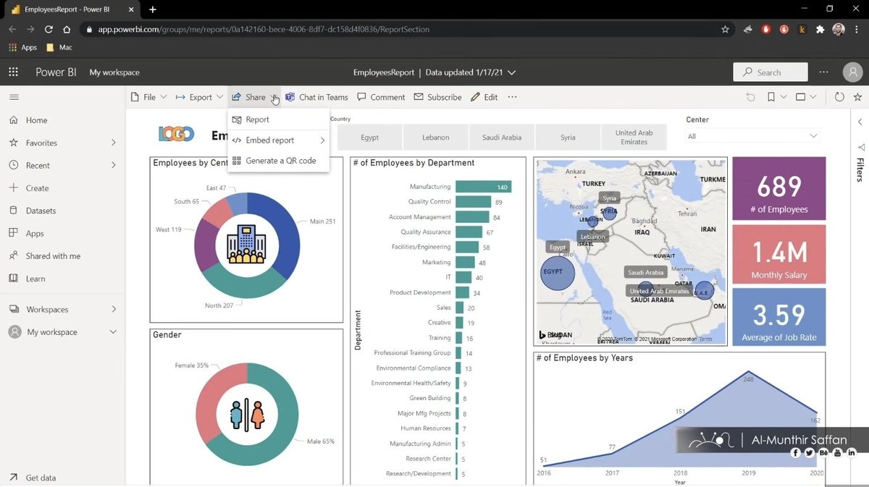This screenshot has height=487, width=869.
Task: Bookmark this page in Chrome
Action: click(725, 30)
